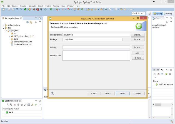The height and width of the screenshot is (124, 175).
Task: Click horizontal scrollbar in Expressions view
Action: click(x=163, y=105)
